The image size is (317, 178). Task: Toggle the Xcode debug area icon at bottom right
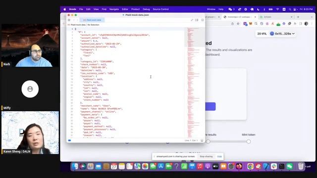tap(202, 140)
